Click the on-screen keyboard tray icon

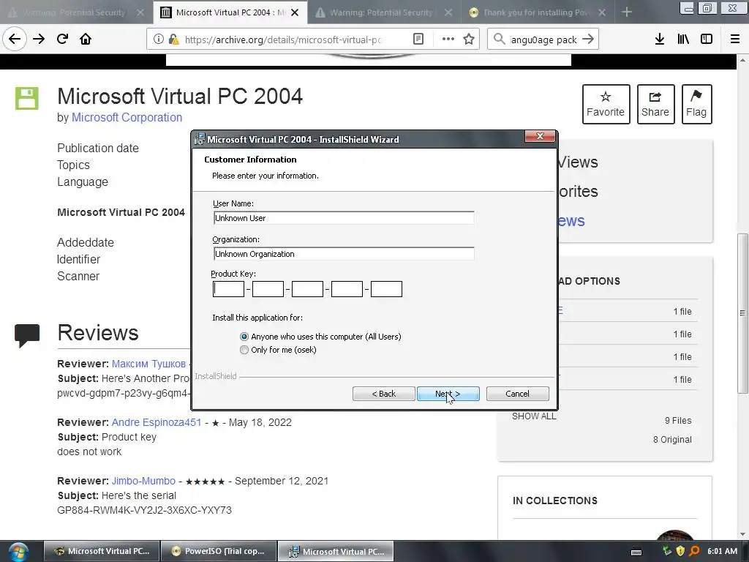click(x=636, y=552)
